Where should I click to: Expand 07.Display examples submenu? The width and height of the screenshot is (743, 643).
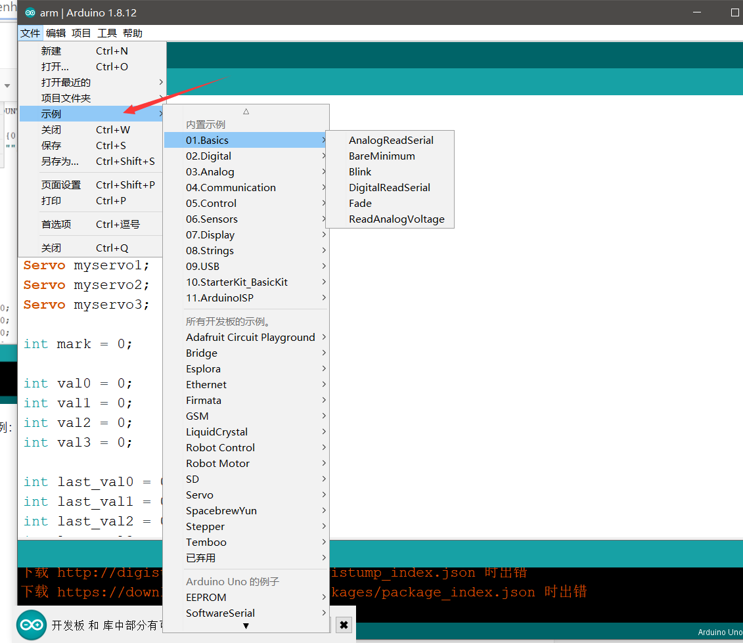point(246,234)
